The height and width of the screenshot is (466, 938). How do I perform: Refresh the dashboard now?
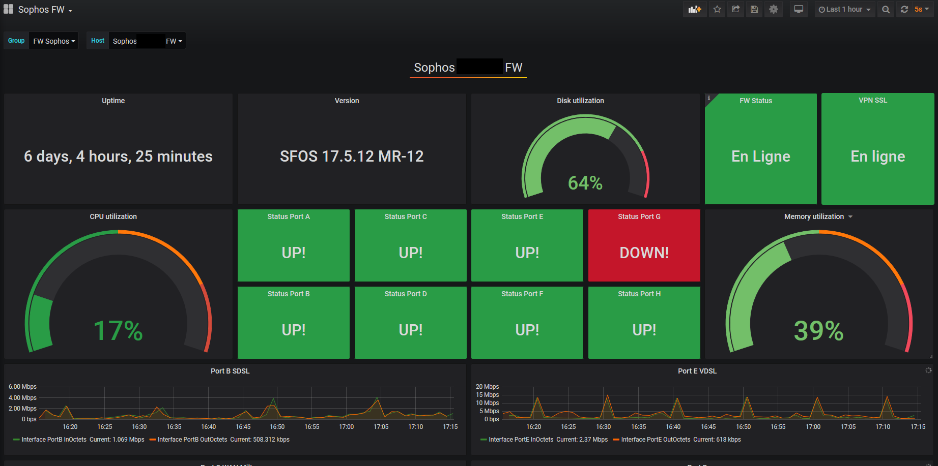click(x=904, y=9)
